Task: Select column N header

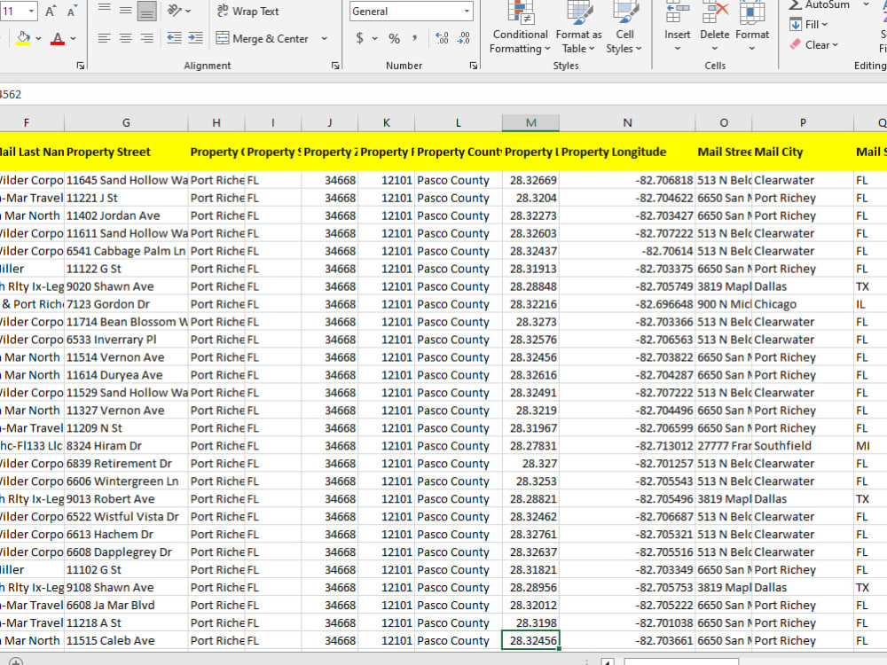Action: (x=627, y=122)
